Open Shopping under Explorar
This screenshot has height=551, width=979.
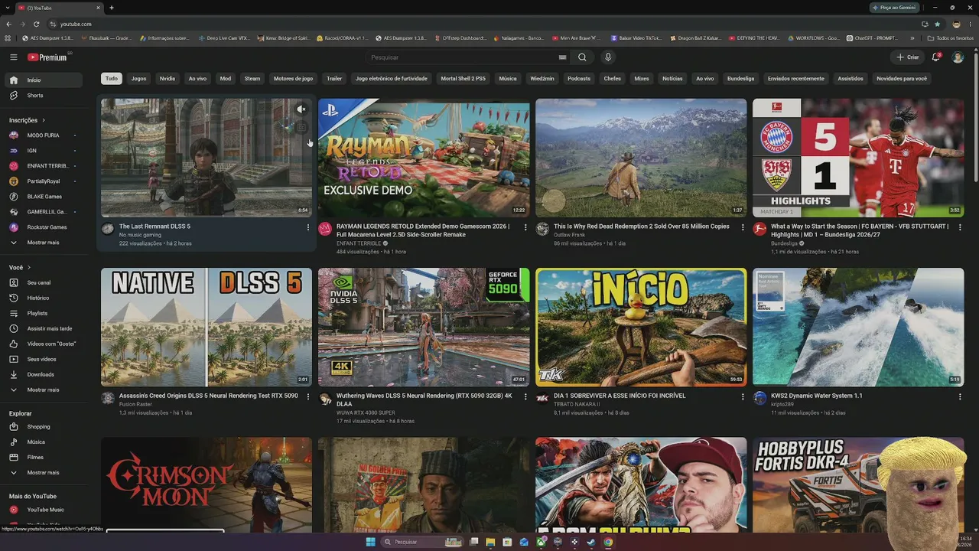(x=44, y=426)
